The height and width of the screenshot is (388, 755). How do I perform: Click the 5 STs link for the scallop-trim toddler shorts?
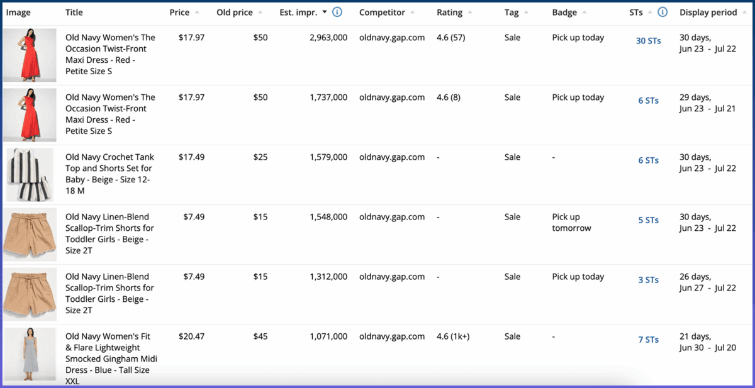coord(648,220)
